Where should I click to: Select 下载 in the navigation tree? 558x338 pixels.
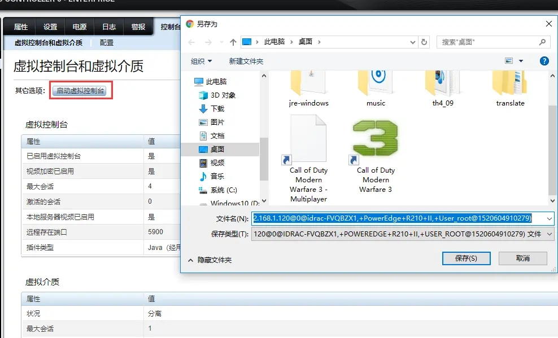click(x=217, y=109)
